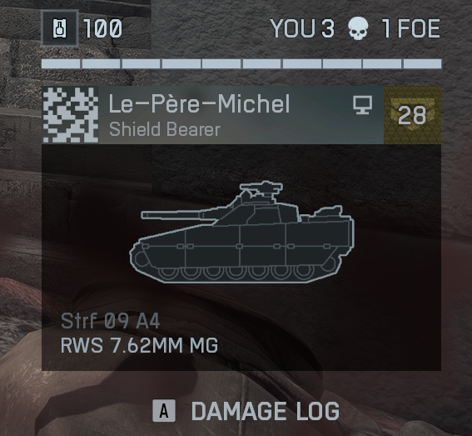
Task: Click the Shield Bearer title text
Action: [165, 130]
